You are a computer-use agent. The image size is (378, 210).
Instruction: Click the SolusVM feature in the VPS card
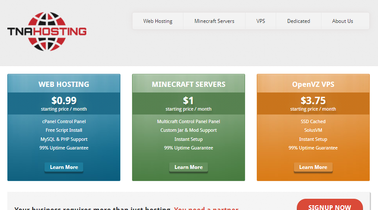313,130
